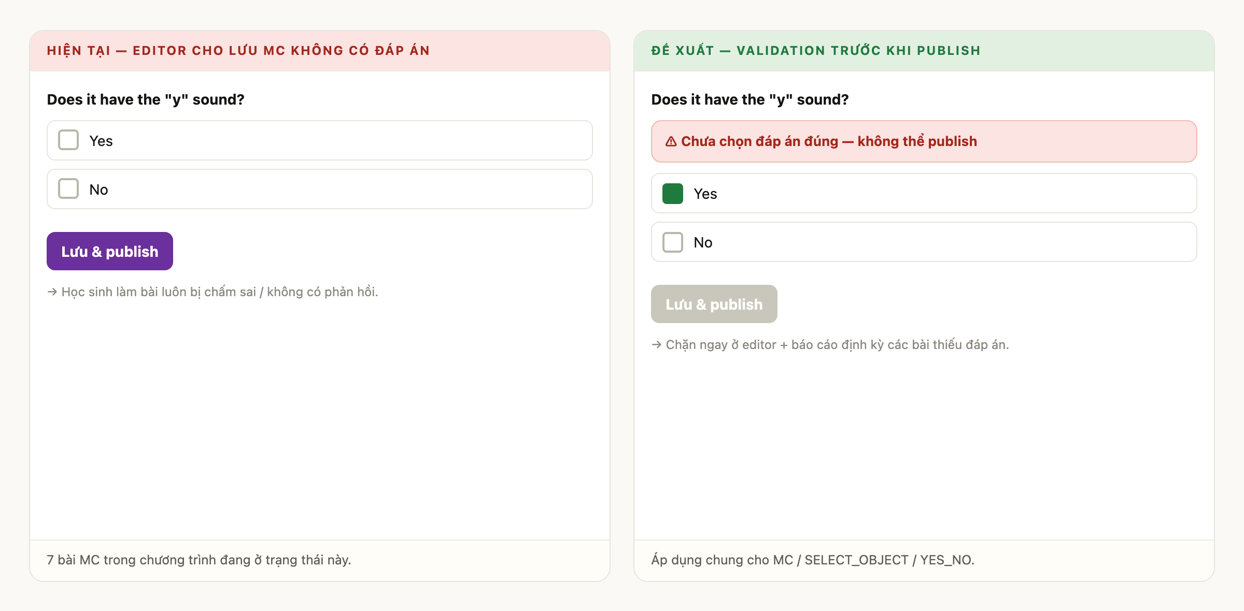Click the Yes label in the current editor panel
Viewport: 1244px width, 611px height.
(x=101, y=141)
